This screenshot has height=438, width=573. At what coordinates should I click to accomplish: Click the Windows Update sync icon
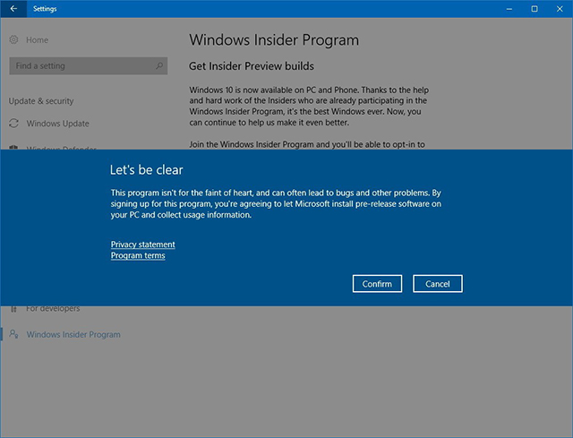coord(14,124)
